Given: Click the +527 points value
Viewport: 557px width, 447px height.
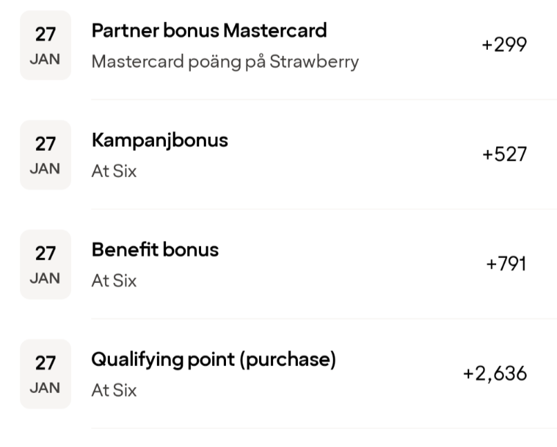Looking at the screenshot, I should 504,155.
